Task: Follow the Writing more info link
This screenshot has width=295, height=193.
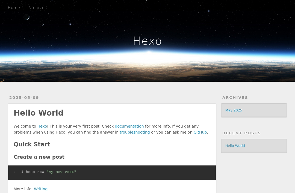Action: pos(41,189)
